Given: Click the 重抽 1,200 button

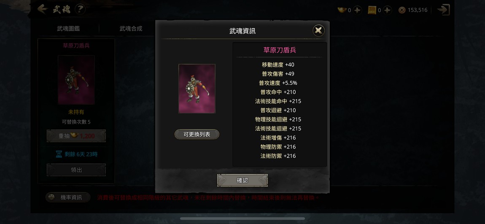Looking at the screenshot, I should click(x=76, y=136).
